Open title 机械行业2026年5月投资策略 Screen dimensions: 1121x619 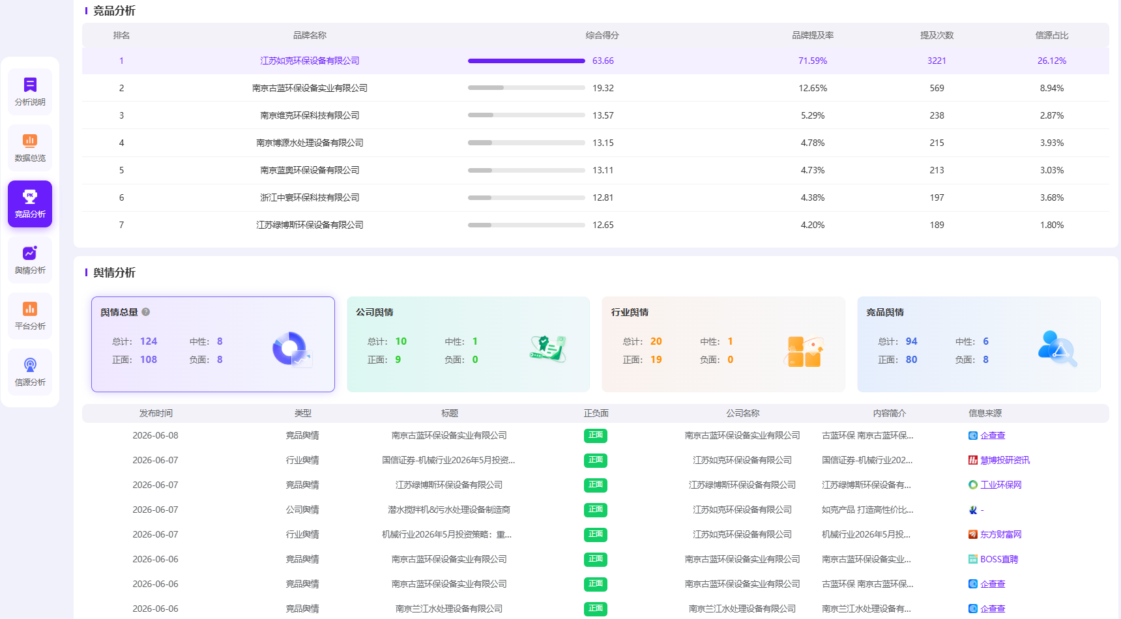click(447, 535)
